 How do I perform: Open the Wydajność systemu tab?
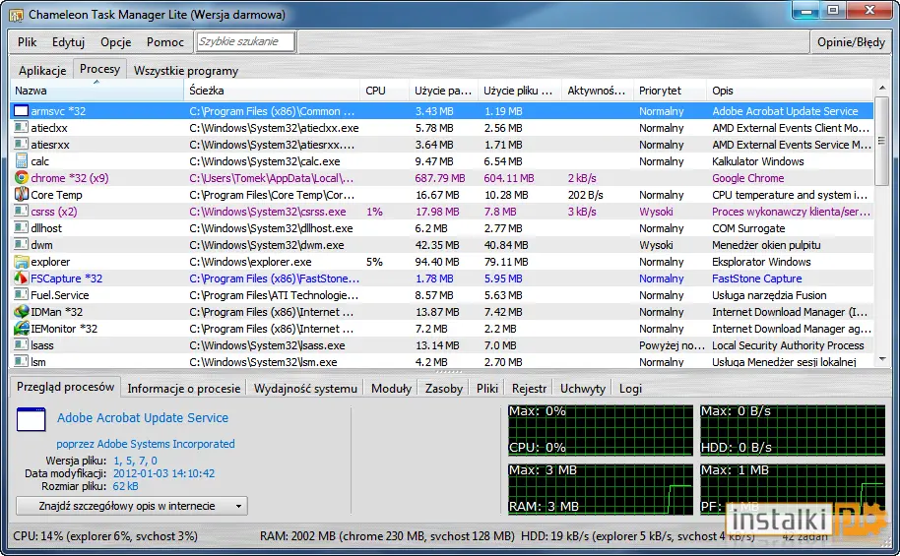(x=305, y=389)
